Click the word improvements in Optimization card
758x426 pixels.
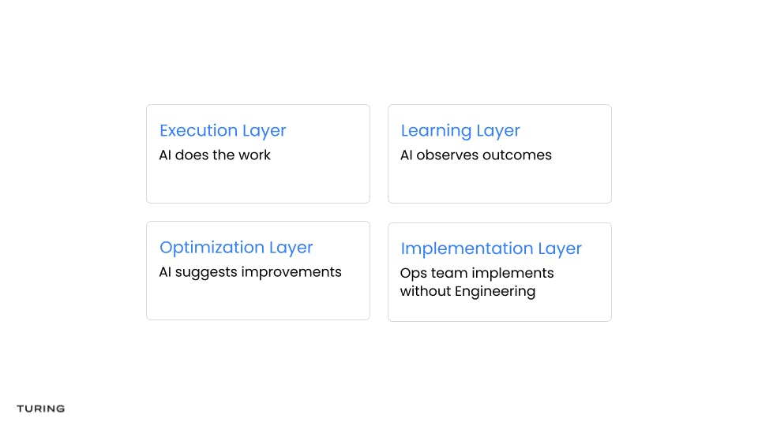pyautogui.click(x=291, y=272)
